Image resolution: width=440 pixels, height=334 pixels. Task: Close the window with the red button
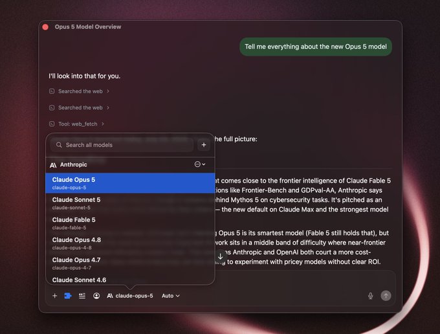point(45,27)
